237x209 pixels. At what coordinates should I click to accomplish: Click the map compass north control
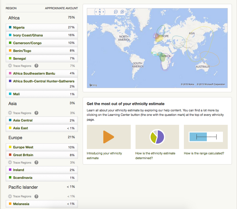[x=100, y=12]
